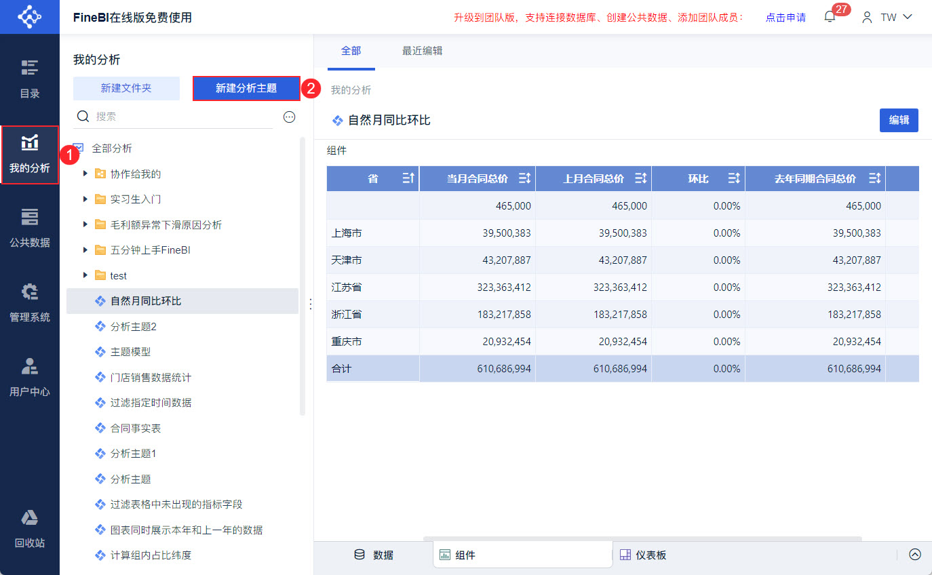Click the search magnifier icon

[x=83, y=117]
